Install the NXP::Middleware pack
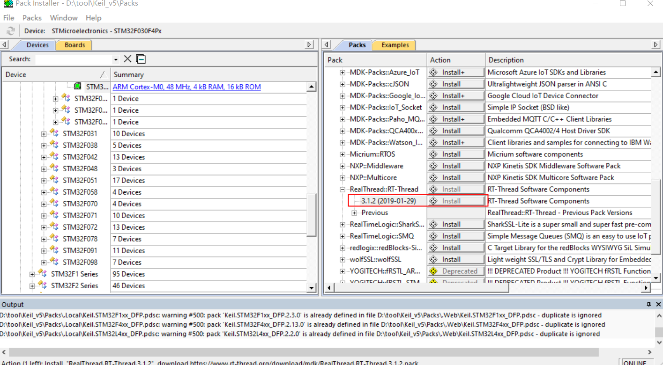The image size is (663, 365). click(x=456, y=166)
